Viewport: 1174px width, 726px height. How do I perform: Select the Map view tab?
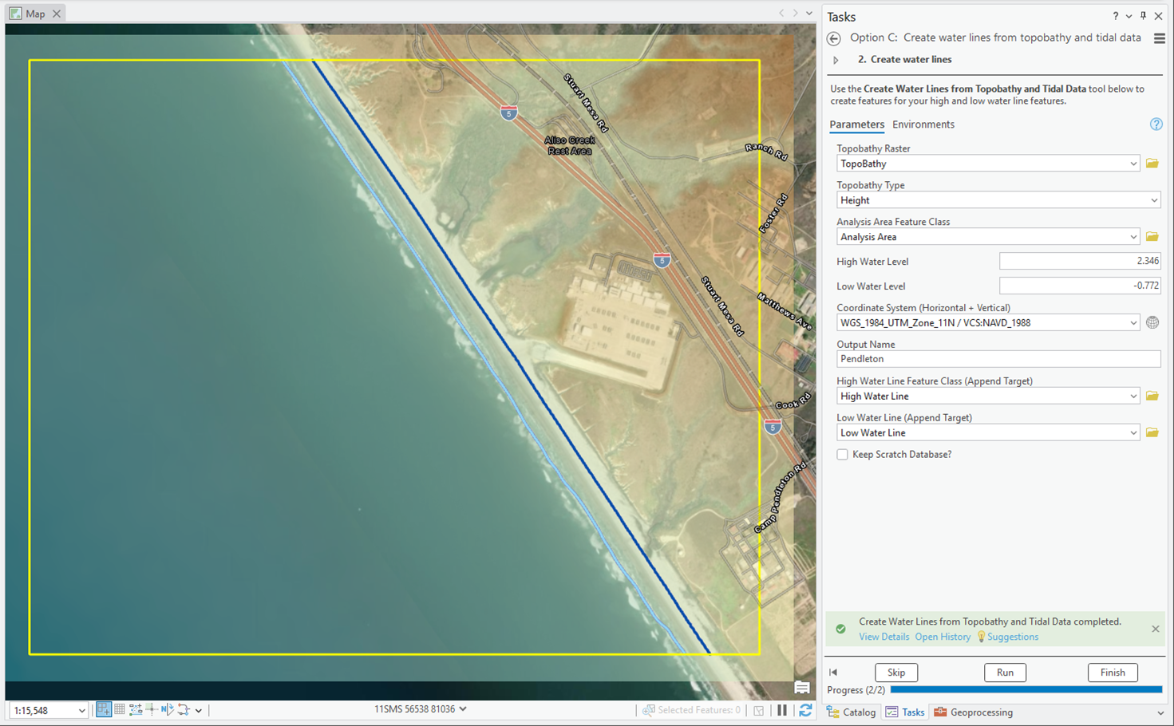tap(35, 14)
